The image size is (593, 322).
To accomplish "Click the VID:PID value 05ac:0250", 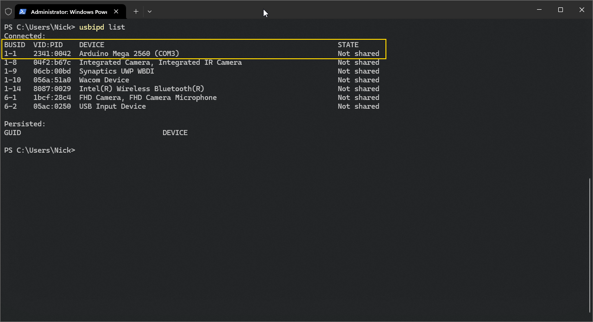I will tap(52, 106).
